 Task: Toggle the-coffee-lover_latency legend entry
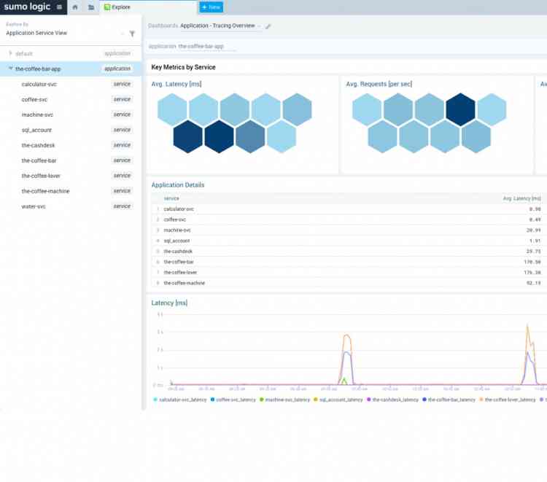507,400
